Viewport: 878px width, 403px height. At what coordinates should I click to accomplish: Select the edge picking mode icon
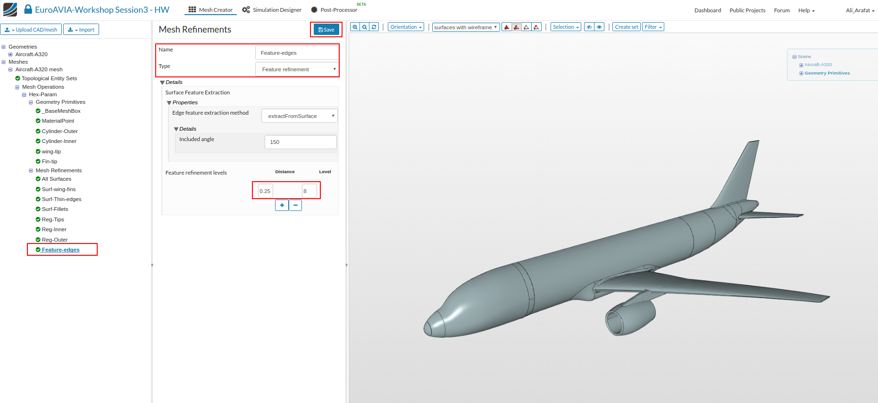click(527, 27)
